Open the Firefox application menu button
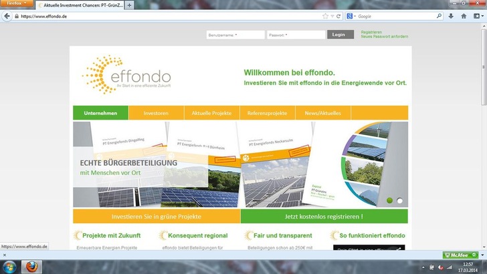This screenshot has height=274, width=487. click(x=16, y=3)
